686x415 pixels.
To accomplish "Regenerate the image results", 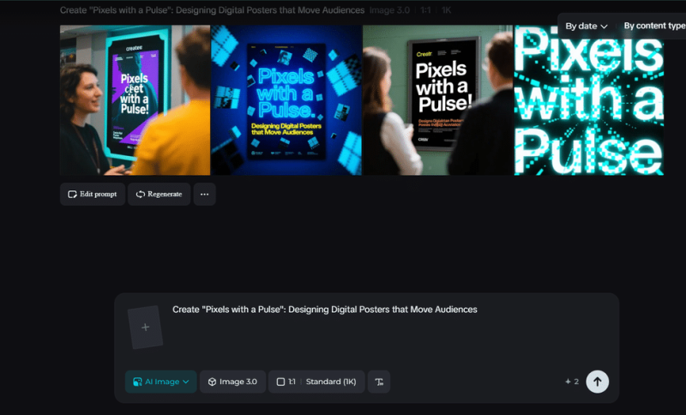I will pyautogui.click(x=159, y=194).
